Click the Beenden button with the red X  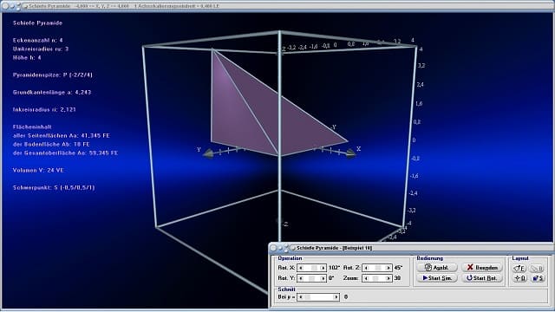482,268
